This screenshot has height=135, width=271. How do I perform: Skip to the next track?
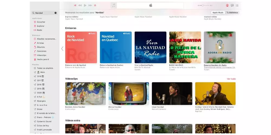[x=90, y=5]
